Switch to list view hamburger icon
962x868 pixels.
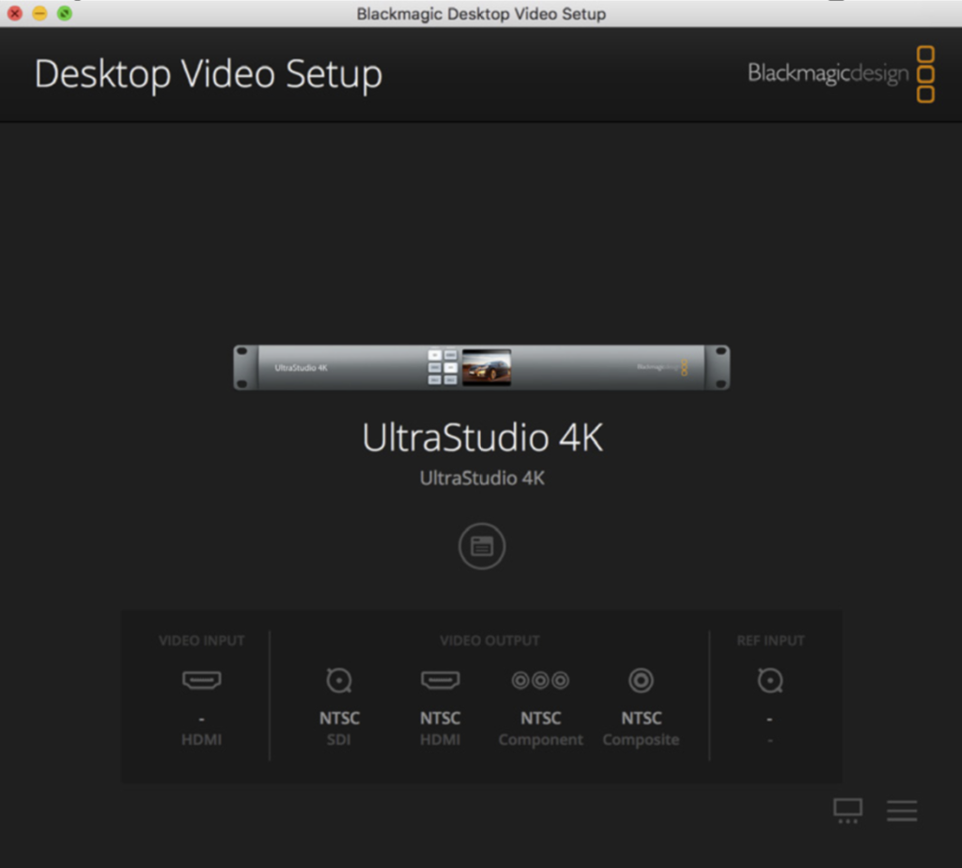[902, 811]
